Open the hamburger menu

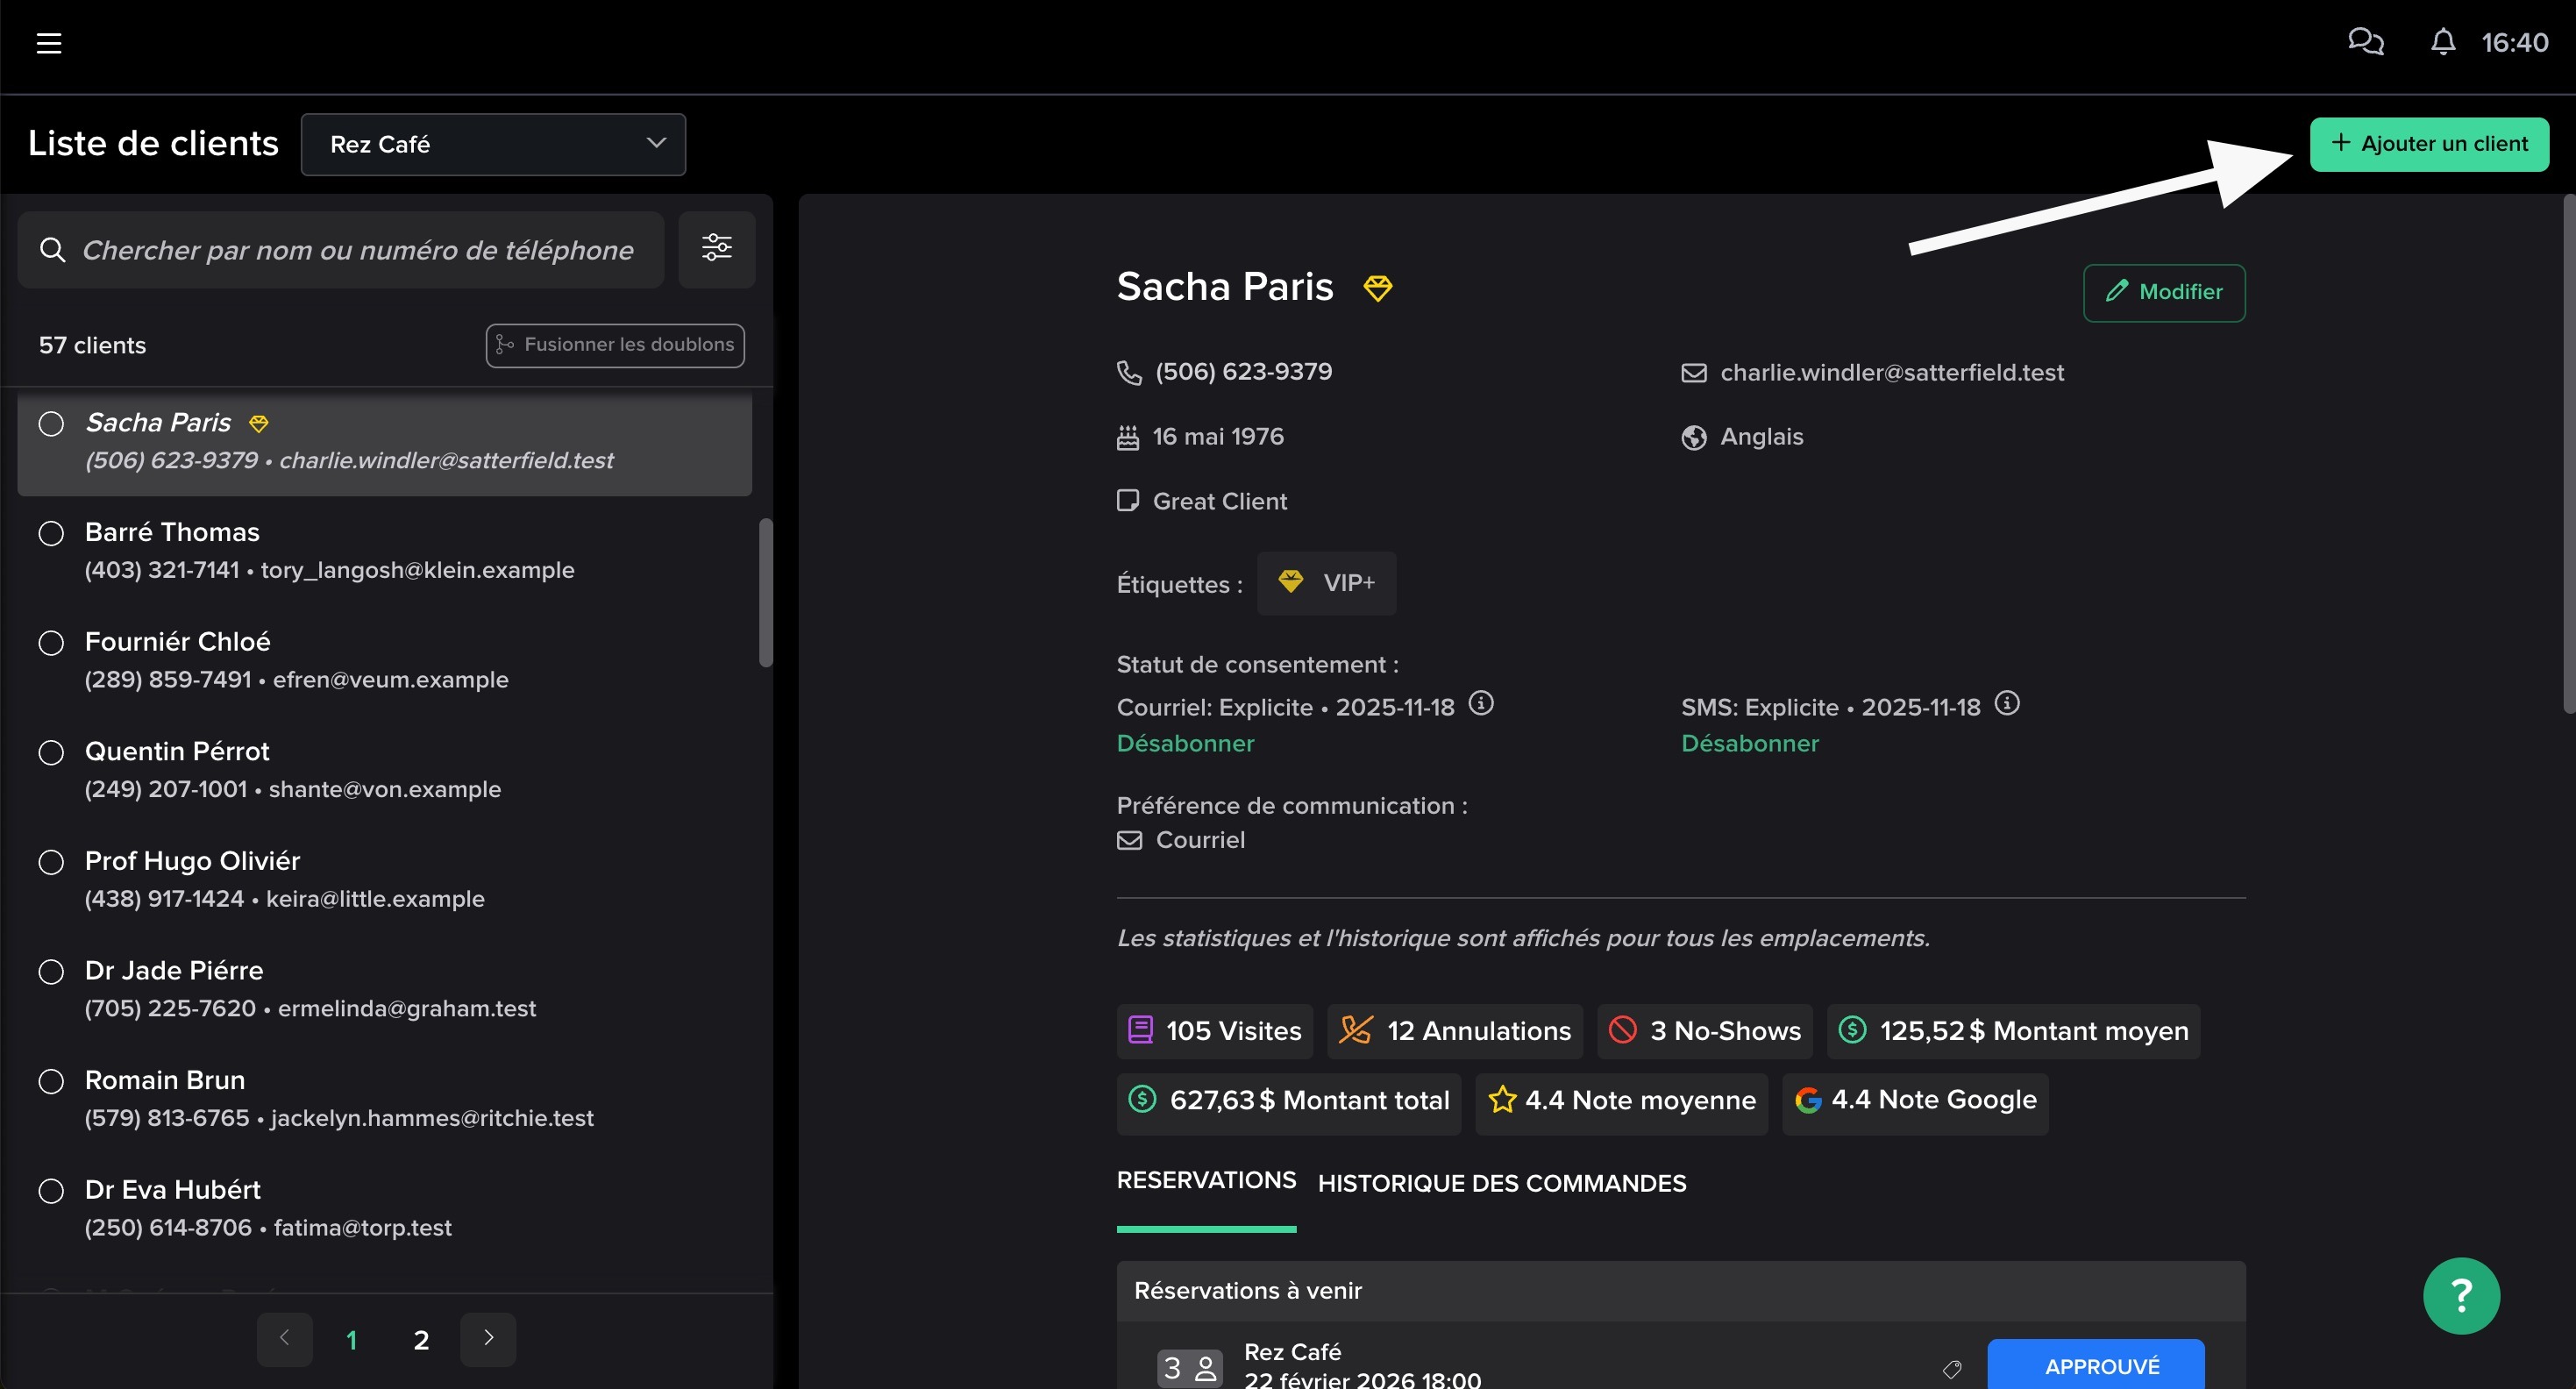pos(49,43)
